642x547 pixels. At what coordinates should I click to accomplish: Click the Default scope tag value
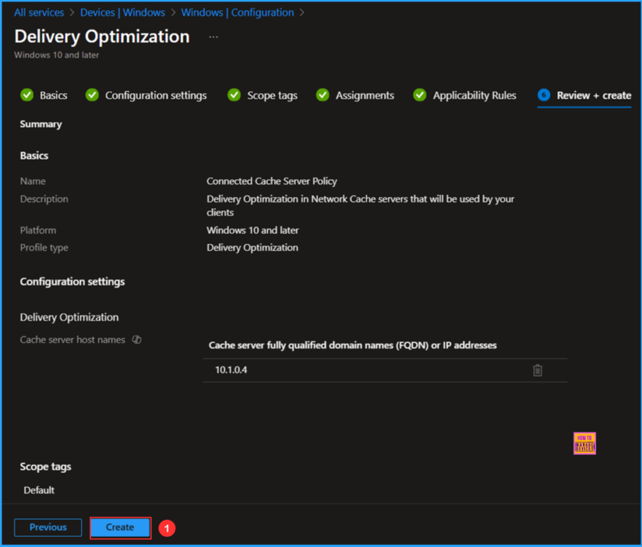click(39, 490)
